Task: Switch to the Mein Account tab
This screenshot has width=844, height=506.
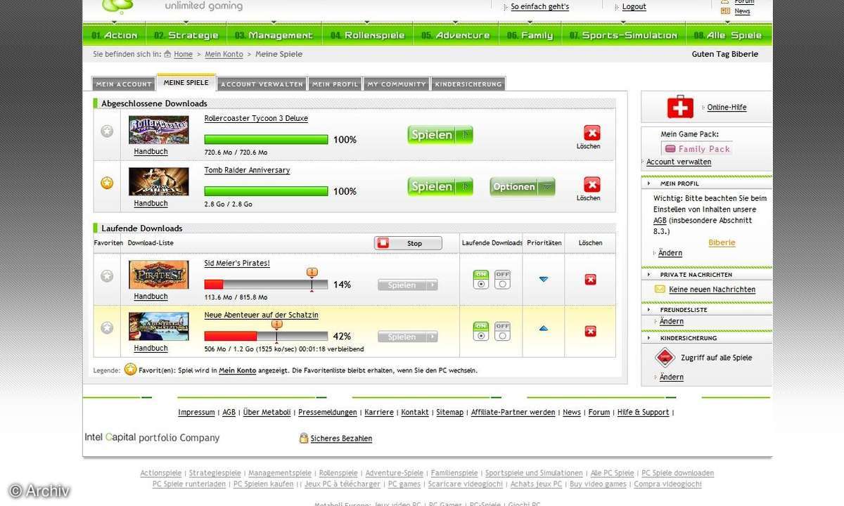Action: click(x=124, y=84)
